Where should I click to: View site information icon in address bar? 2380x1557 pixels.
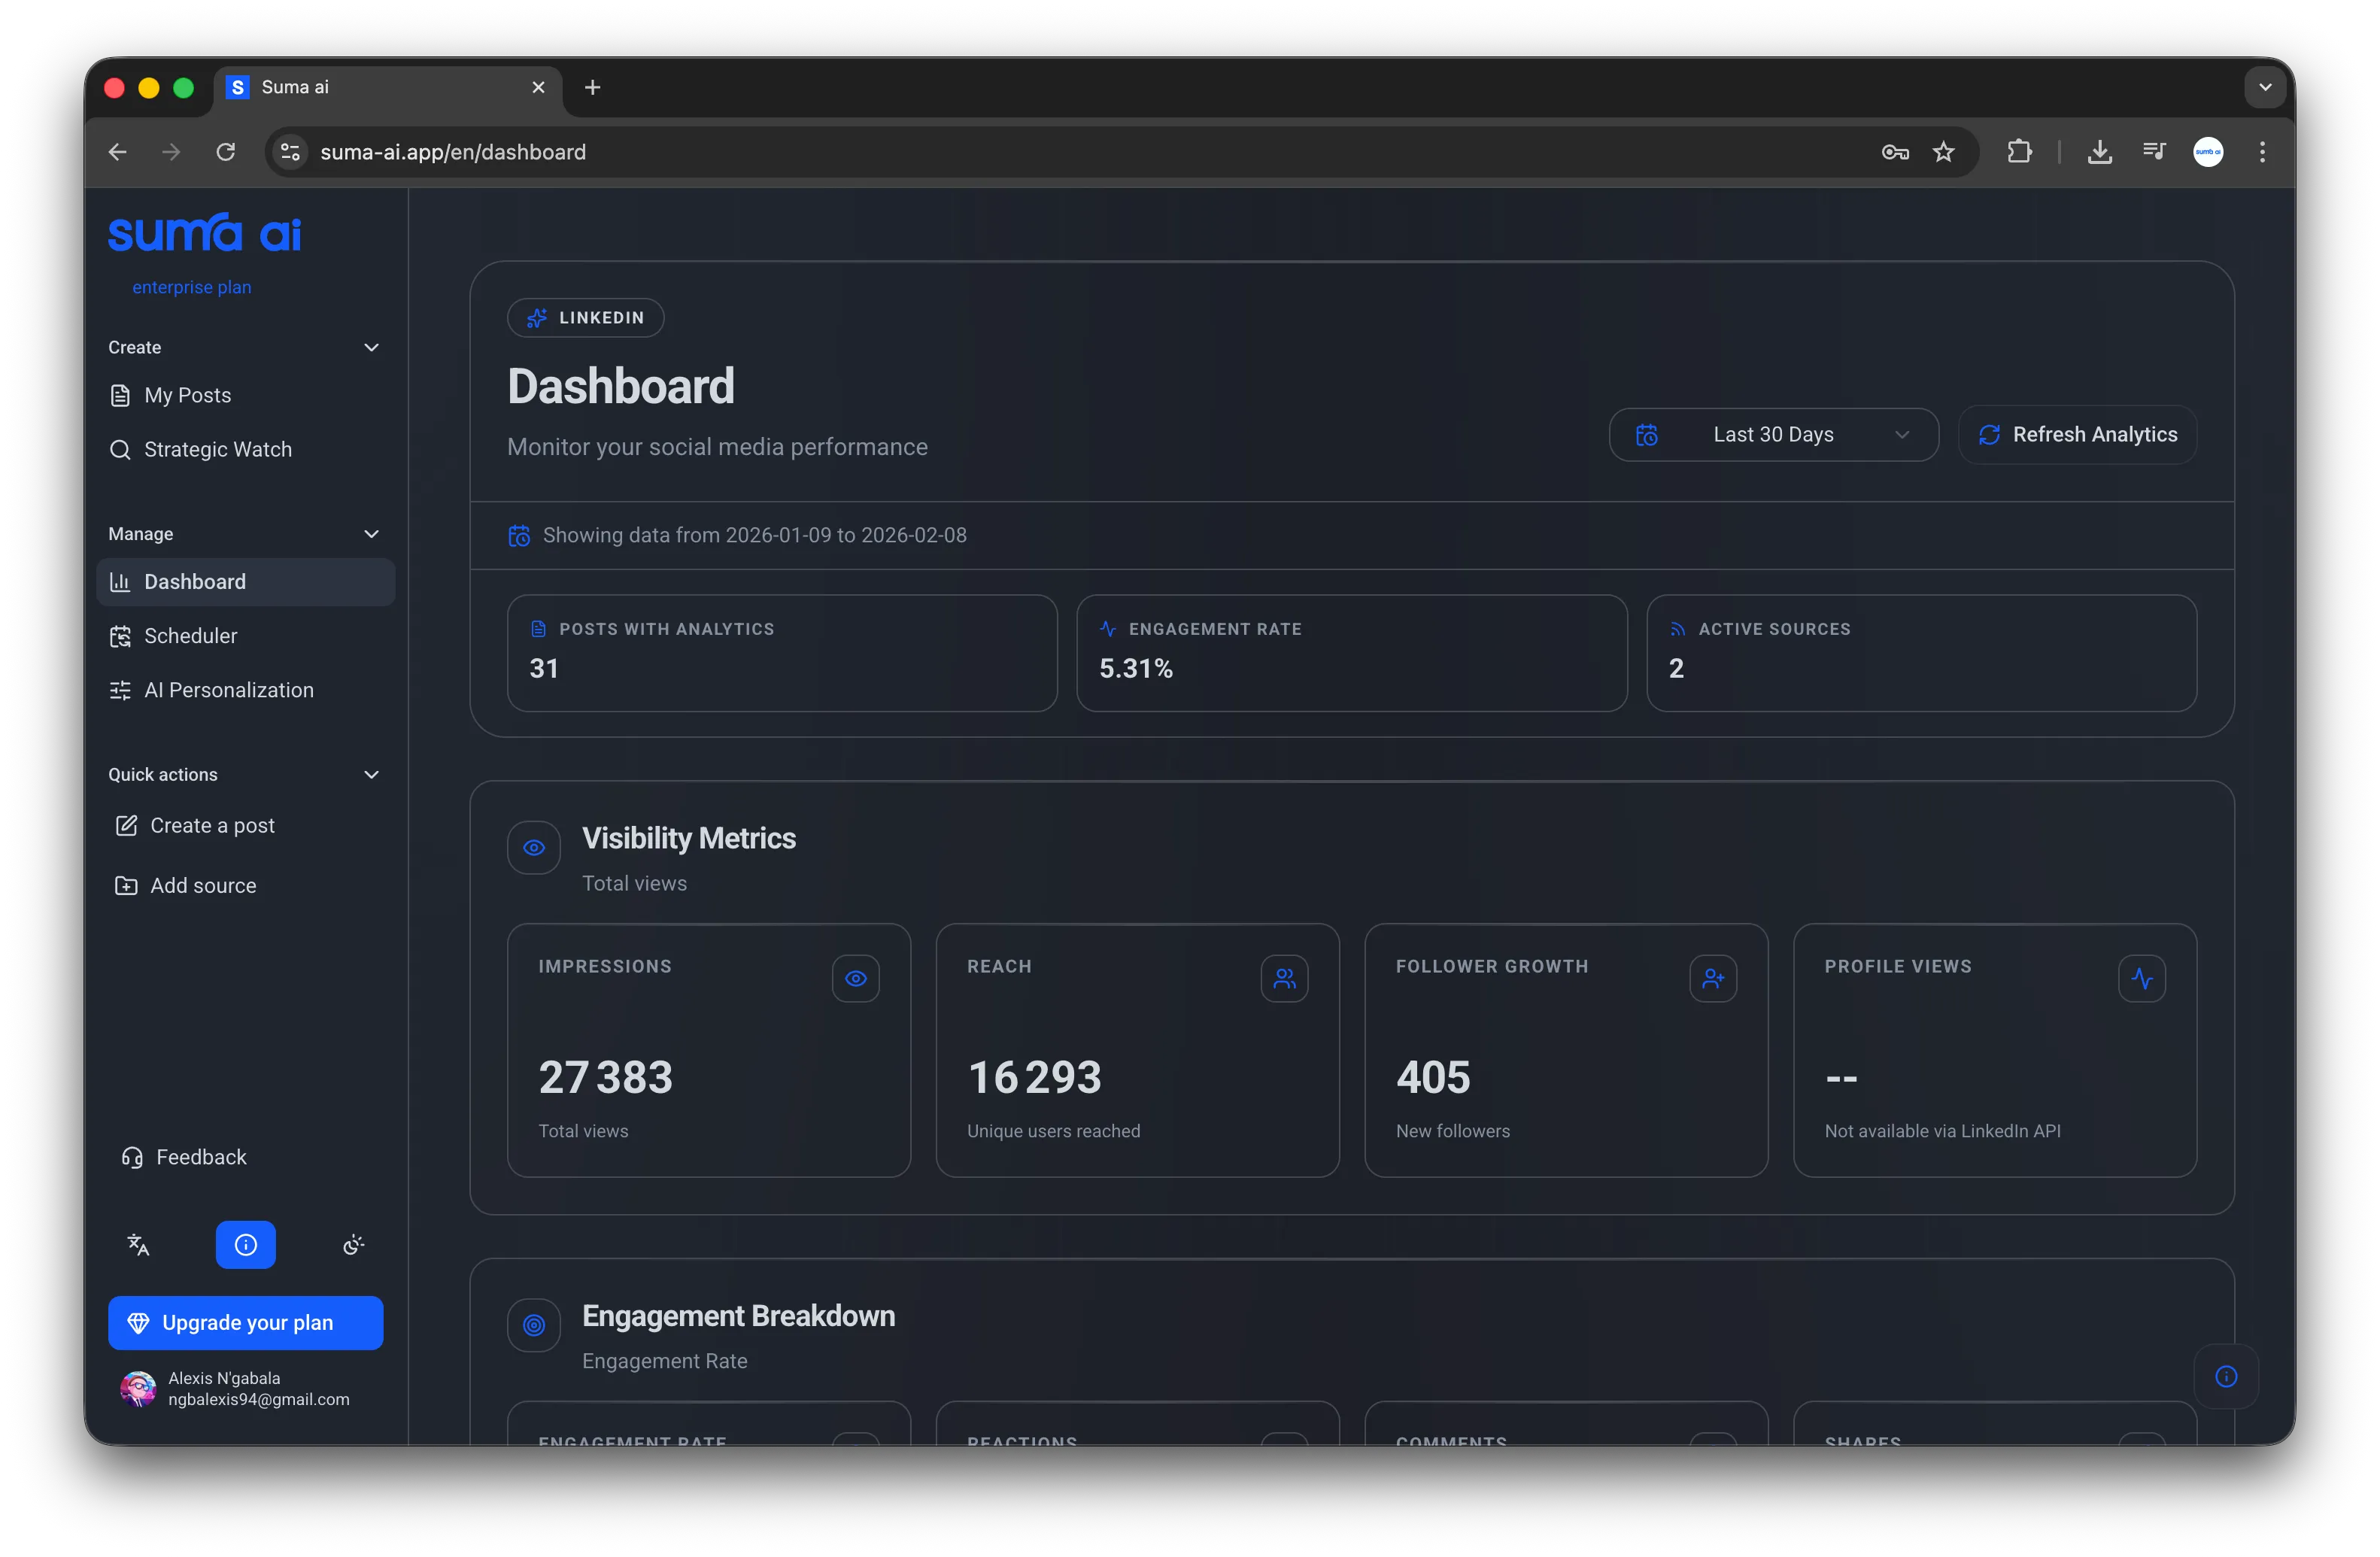coord(290,152)
